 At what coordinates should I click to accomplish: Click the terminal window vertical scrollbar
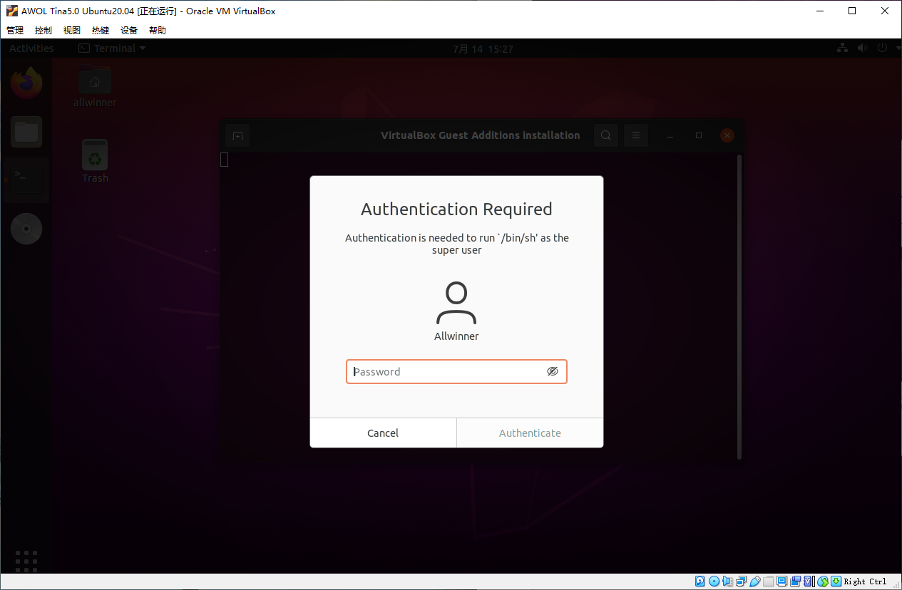[x=739, y=306]
